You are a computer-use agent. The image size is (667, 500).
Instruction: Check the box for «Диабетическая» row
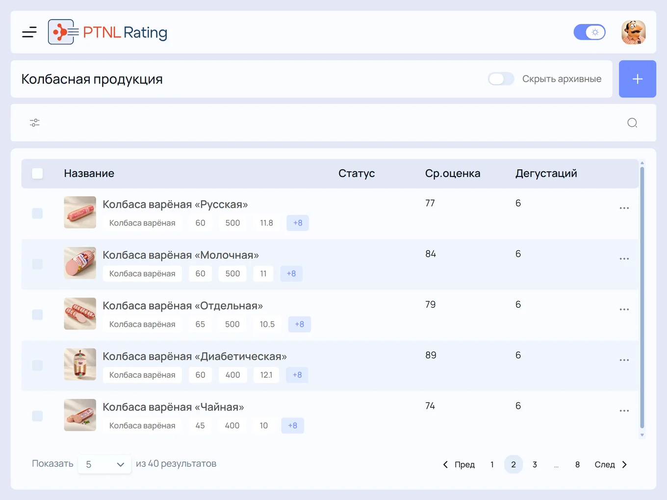(x=37, y=365)
